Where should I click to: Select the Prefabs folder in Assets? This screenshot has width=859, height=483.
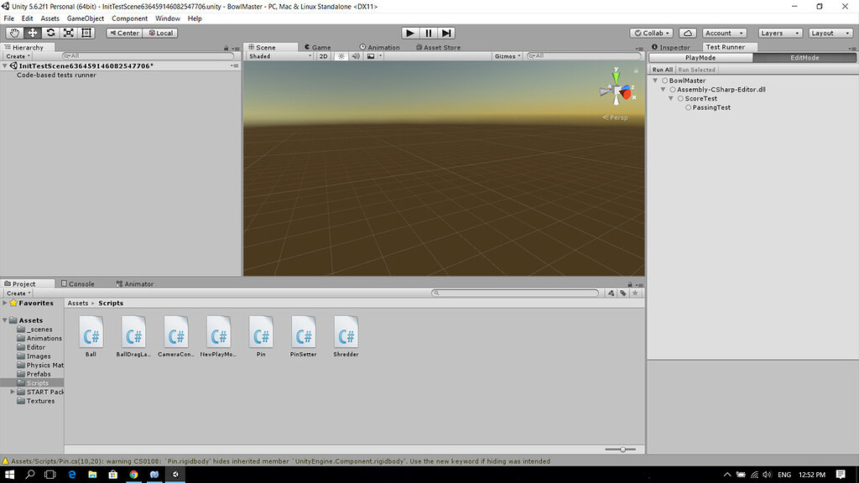(38, 374)
